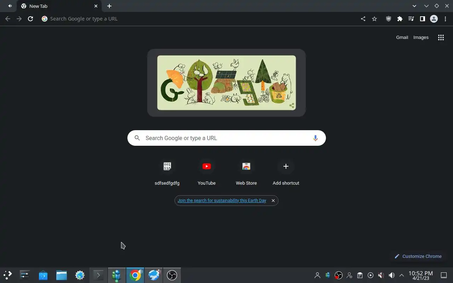This screenshot has width=453, height=283.
Task: Open Customize Chrome
Action: pos(418,256)
